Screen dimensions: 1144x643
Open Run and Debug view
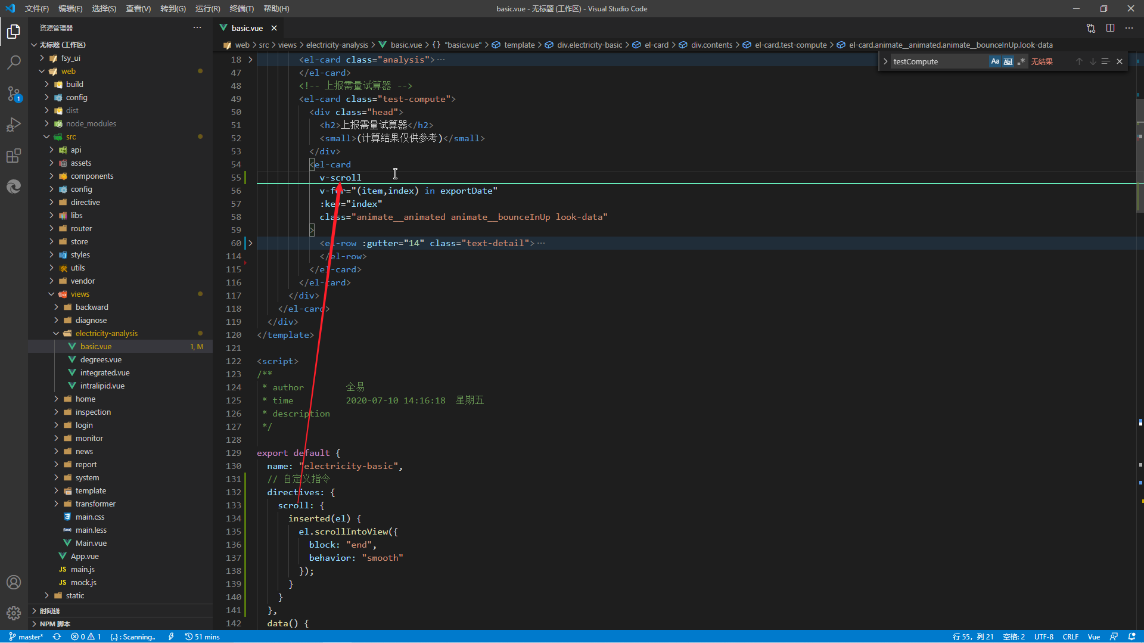(14, 125)
